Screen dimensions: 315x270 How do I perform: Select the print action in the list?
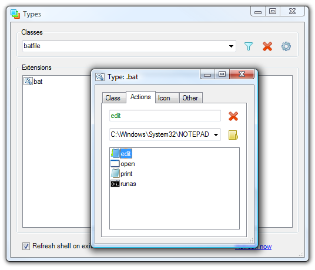click(x=122, y=174)
